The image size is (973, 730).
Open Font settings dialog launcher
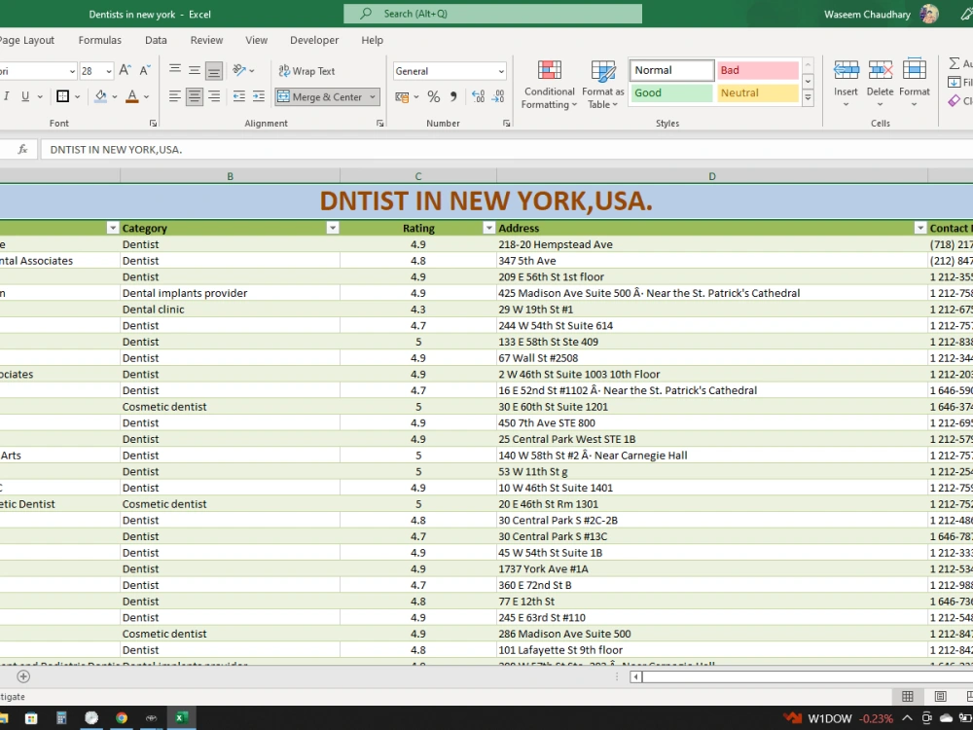154,124
